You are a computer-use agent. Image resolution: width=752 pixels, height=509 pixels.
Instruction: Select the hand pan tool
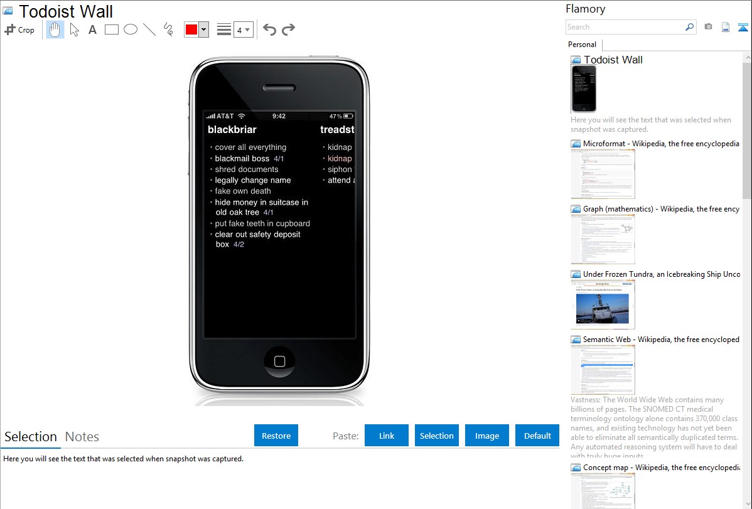pos(55,29)
